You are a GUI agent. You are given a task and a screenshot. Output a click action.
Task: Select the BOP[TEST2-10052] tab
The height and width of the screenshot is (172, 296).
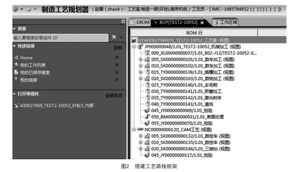point(178,22)
